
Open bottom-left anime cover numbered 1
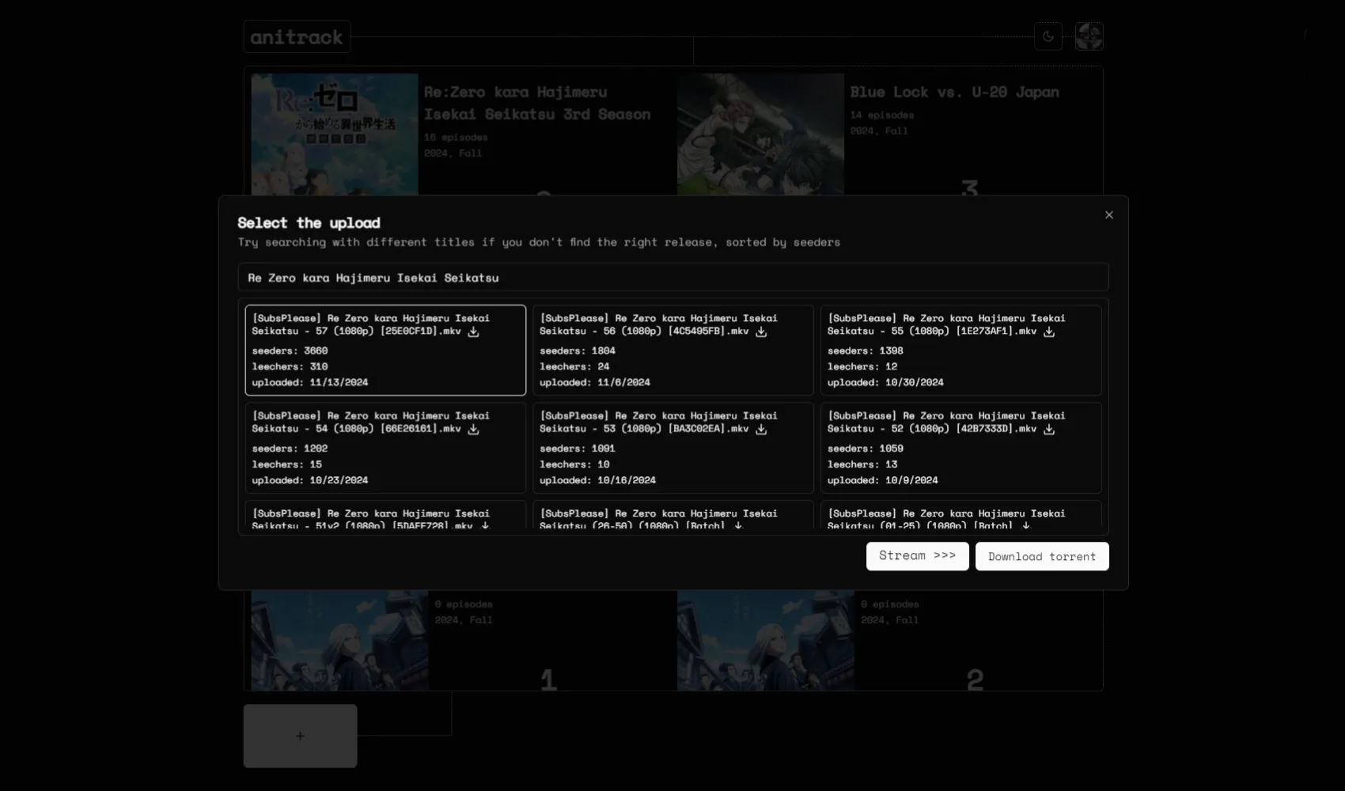coord(340,640)
